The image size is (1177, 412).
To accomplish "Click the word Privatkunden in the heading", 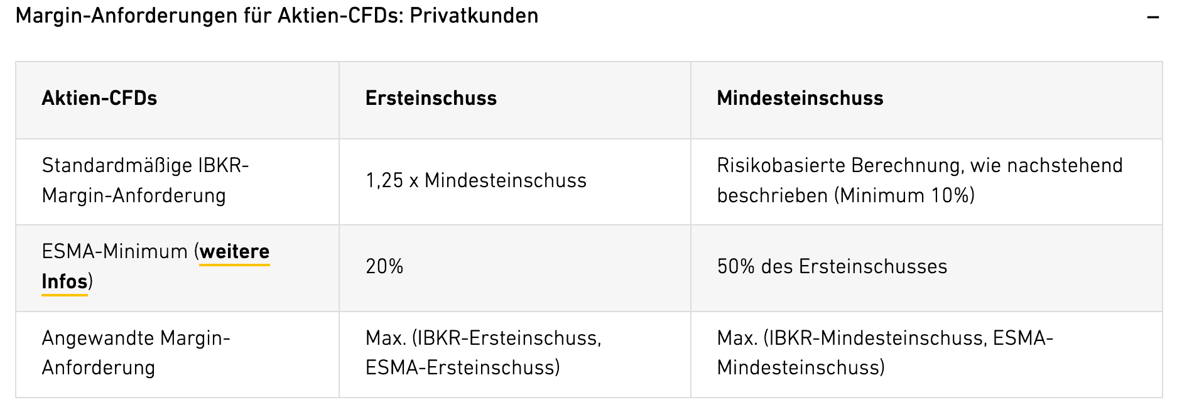I will click(474, 16).
